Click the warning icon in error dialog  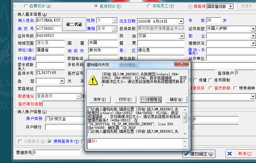coord(93,80)
